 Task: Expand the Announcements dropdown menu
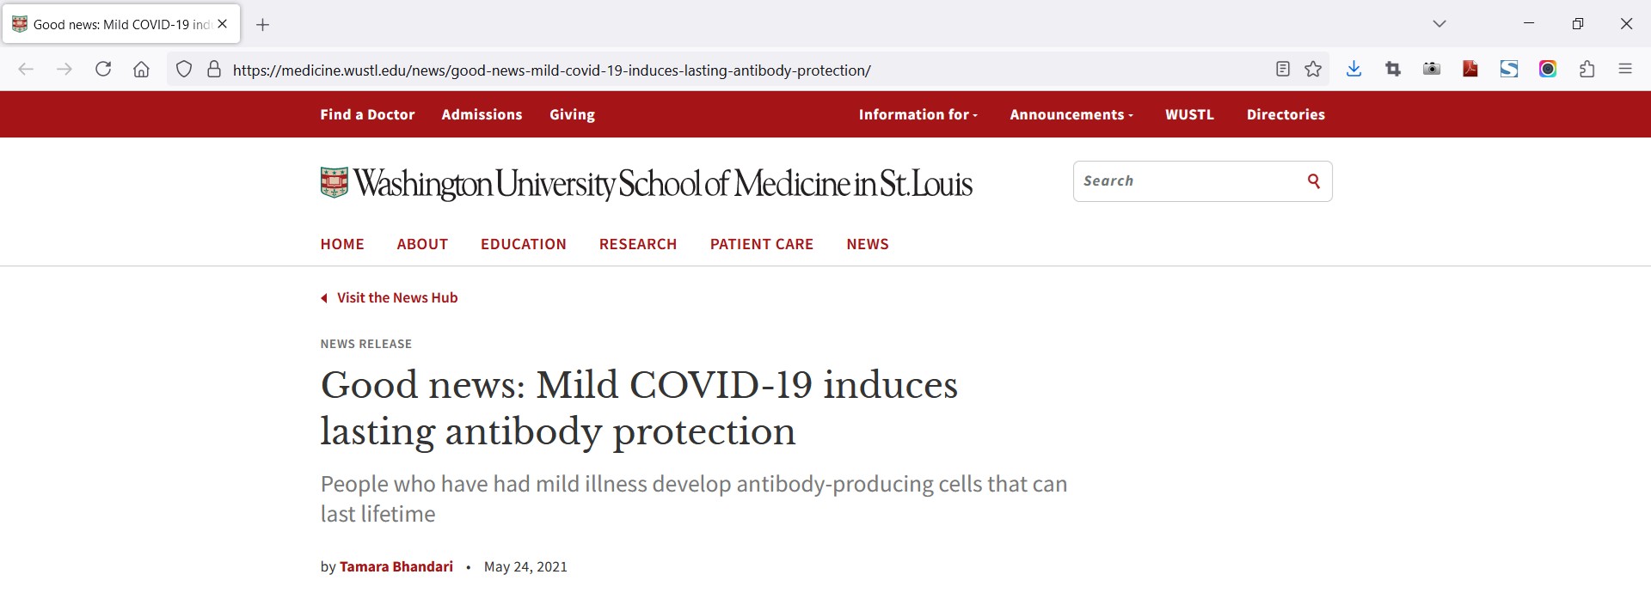(x=1071, y=114)
